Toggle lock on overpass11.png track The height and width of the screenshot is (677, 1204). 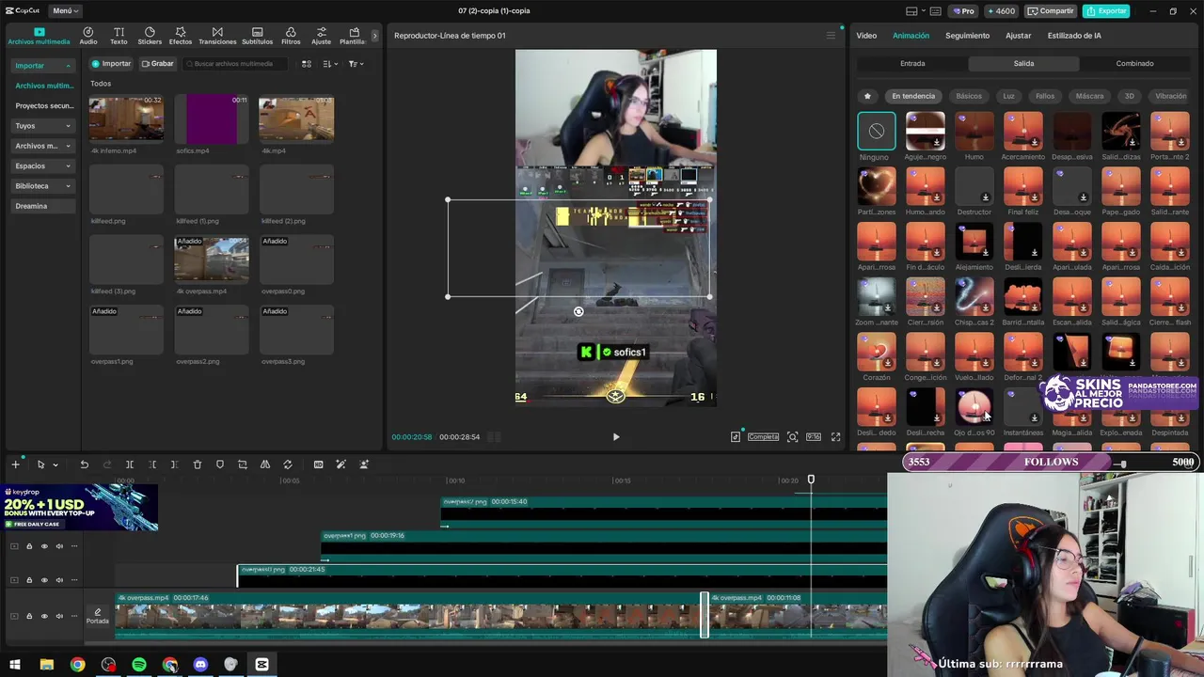(29, 580)
